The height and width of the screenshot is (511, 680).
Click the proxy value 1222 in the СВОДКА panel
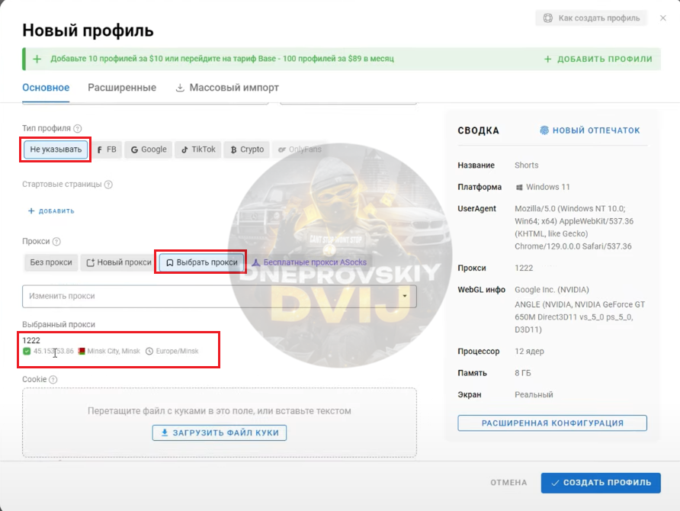pos(524,268)
